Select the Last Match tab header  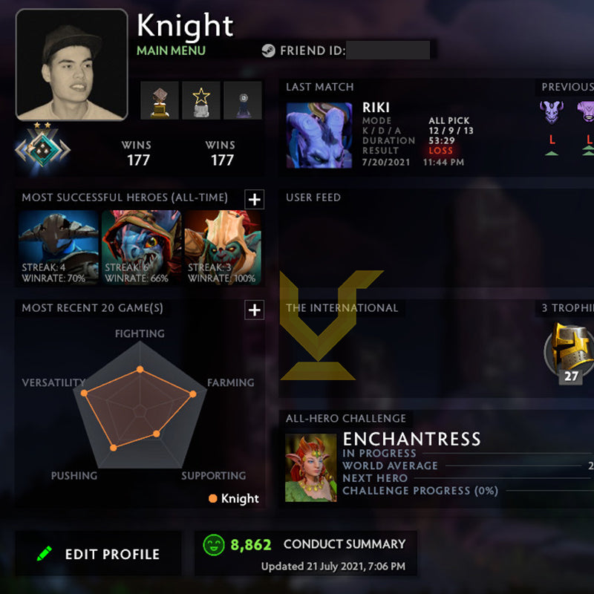pyautogui.click(x=320, y=87)
